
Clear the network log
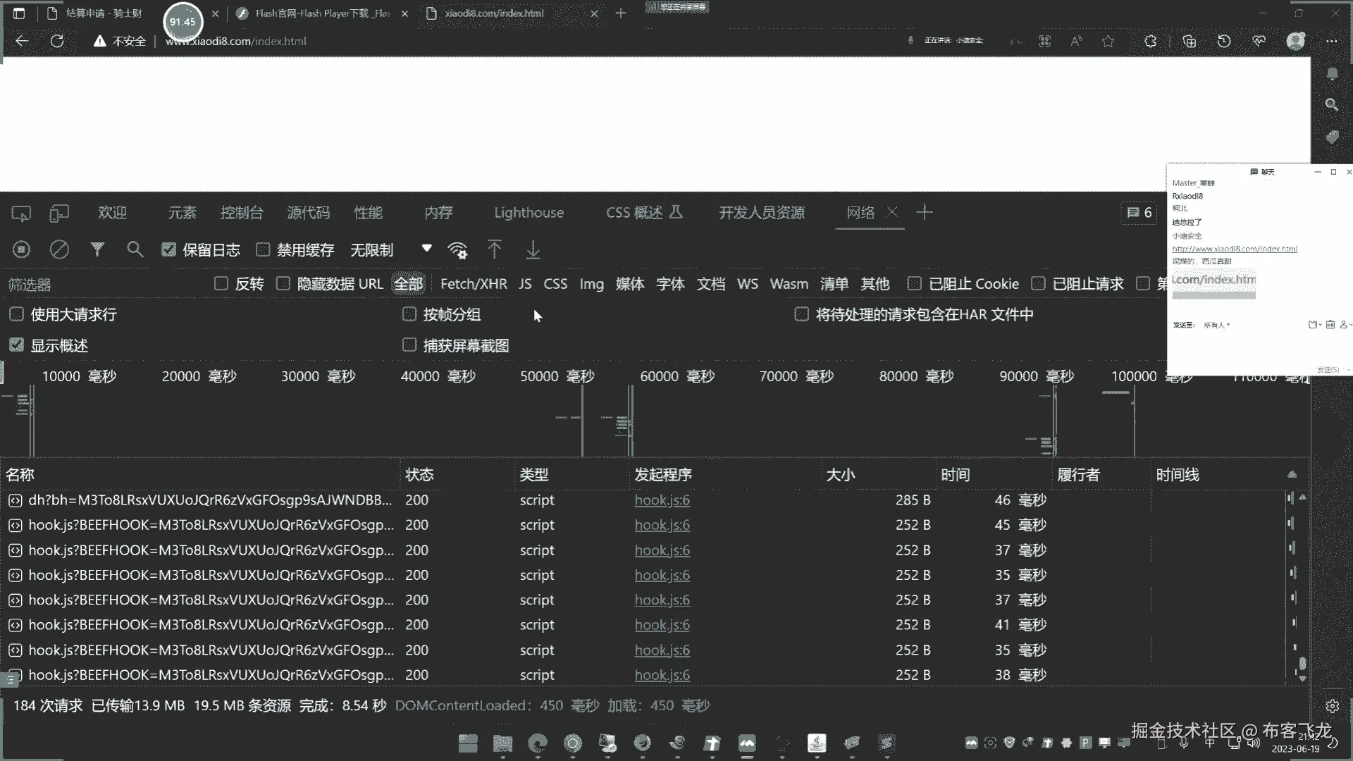[x=59, y=249]
